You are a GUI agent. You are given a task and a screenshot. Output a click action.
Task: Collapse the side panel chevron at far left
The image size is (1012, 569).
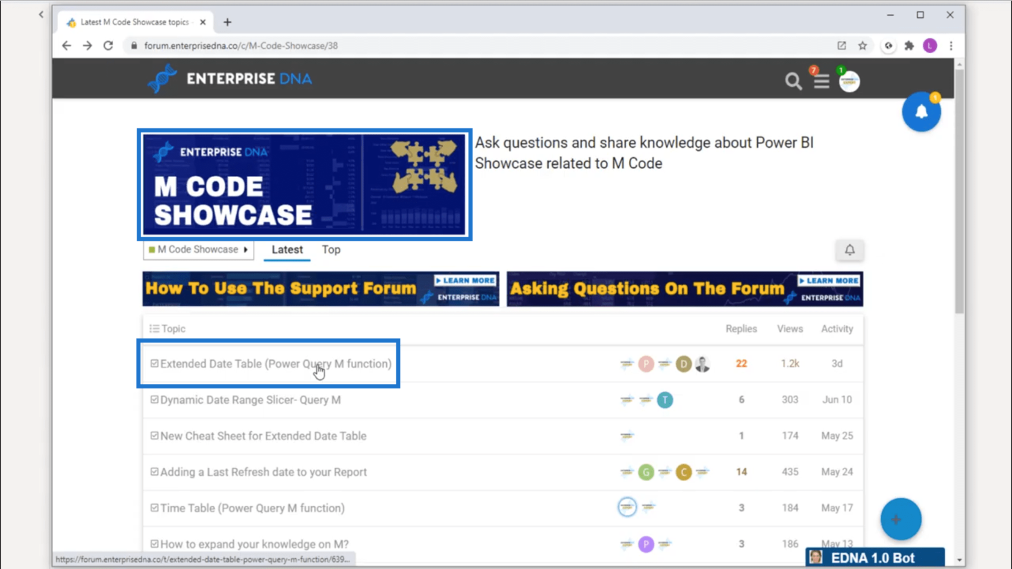[41, 14]
